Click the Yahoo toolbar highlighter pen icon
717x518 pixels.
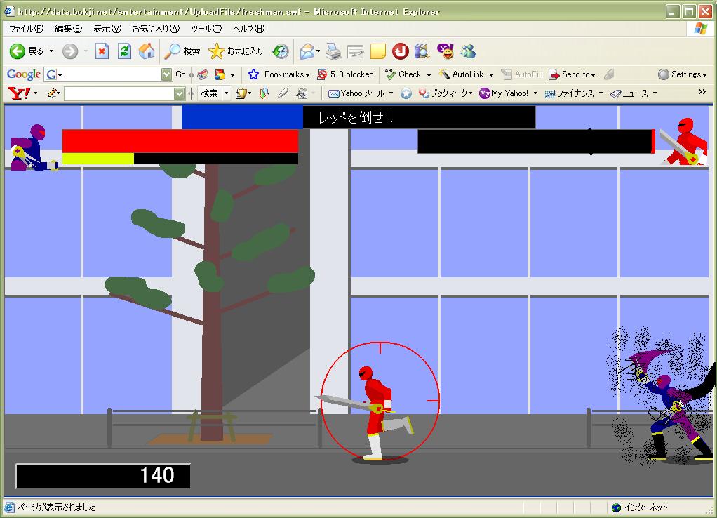coord(283,93)
